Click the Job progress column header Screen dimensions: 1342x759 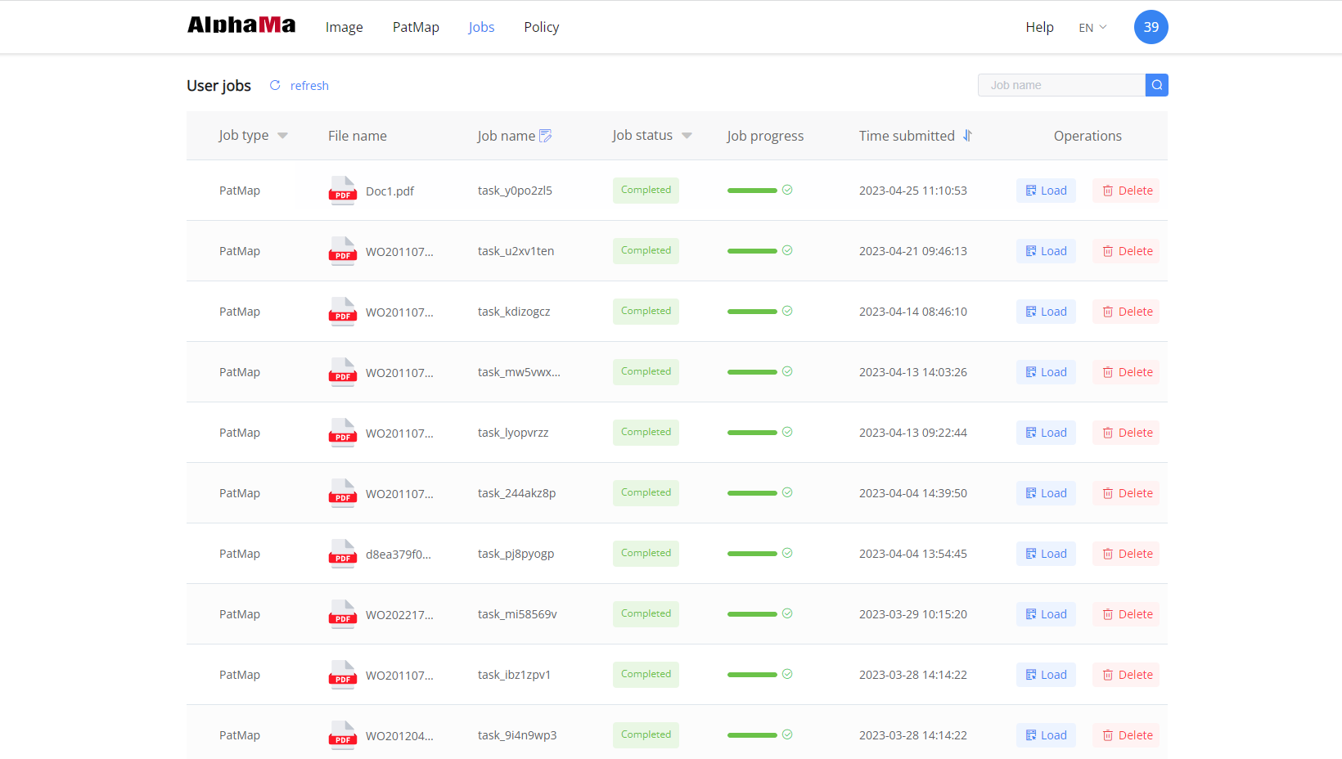click(x=765, y=136)
